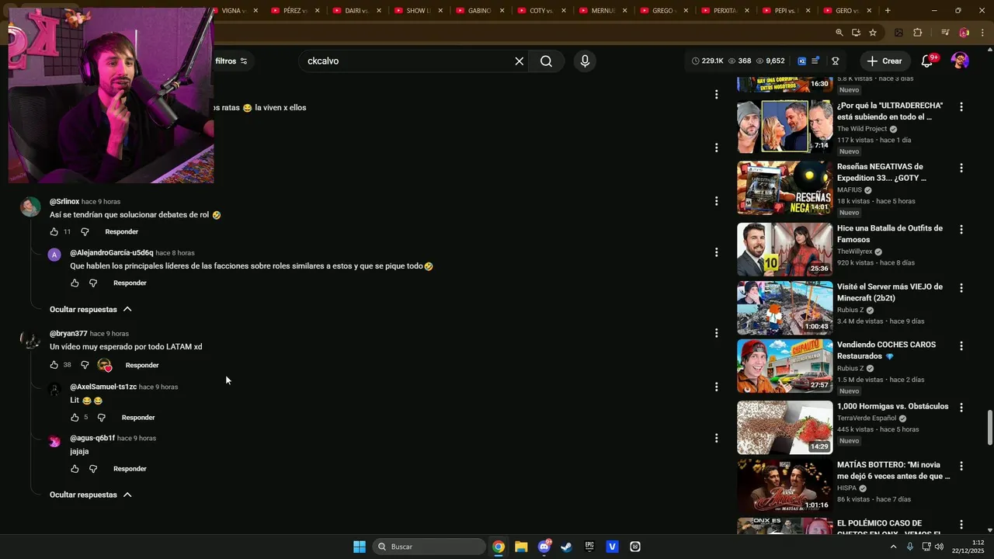Switch to the GABINO browser tab
The height and width of the screenshot is (559, 994).
pos(479,11)
